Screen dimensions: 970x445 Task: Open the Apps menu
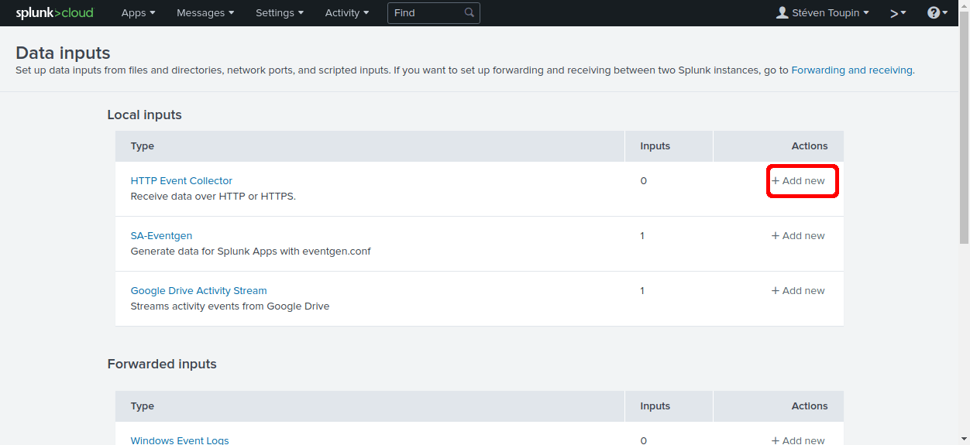(138, 12)
